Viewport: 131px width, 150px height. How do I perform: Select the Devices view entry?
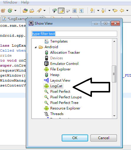coord(56,58)
